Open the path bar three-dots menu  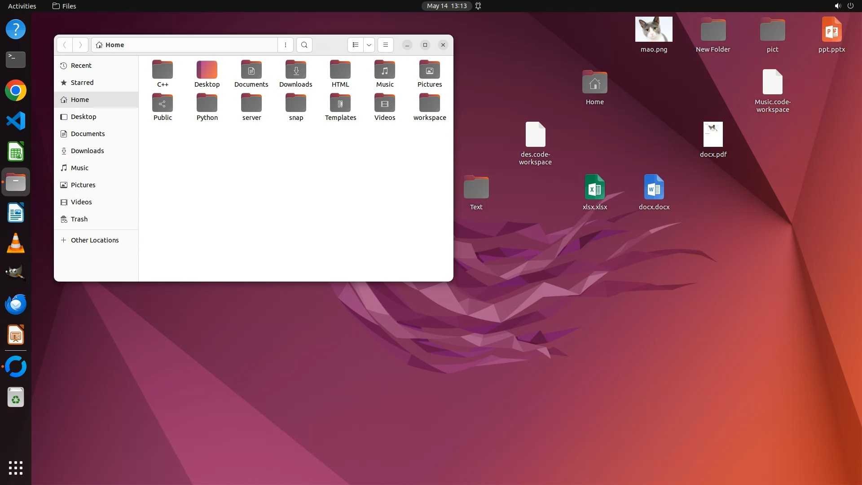coord(286,45)
